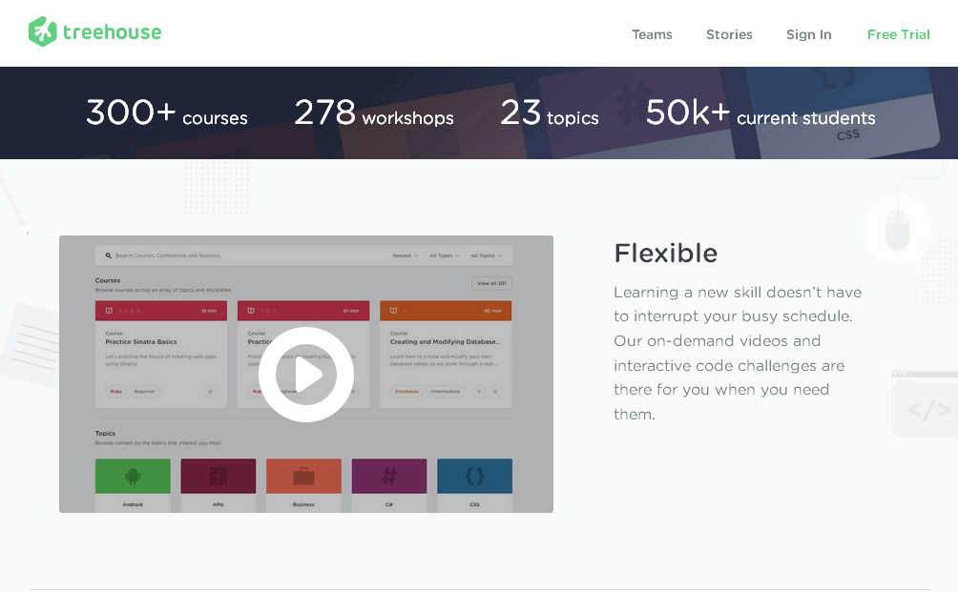Favorite the Practice Sinatra Basics course star

click(x=211, y=391)
